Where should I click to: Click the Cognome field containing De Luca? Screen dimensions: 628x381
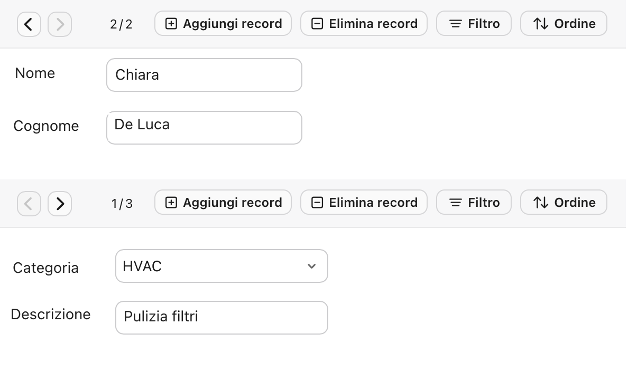[x=204, y=128]
